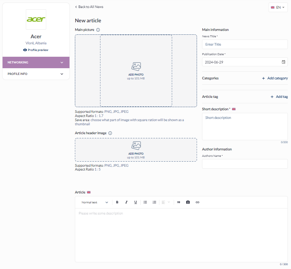Open the EN language selector

pyautogui.click(x=278, y=7)
